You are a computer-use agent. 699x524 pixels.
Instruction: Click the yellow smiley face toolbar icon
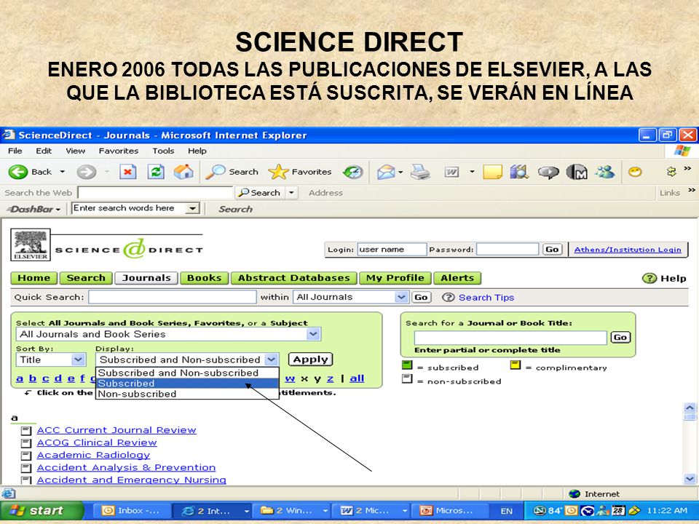click(635, 172)
